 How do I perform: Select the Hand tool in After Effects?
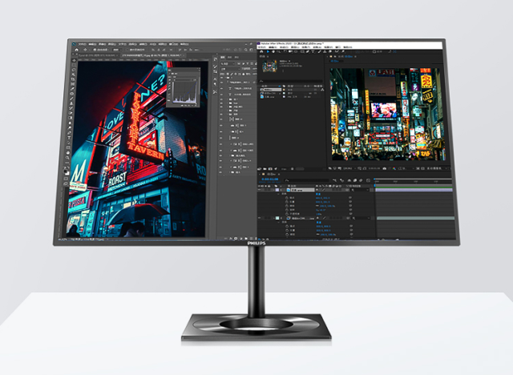click(273, 51)
